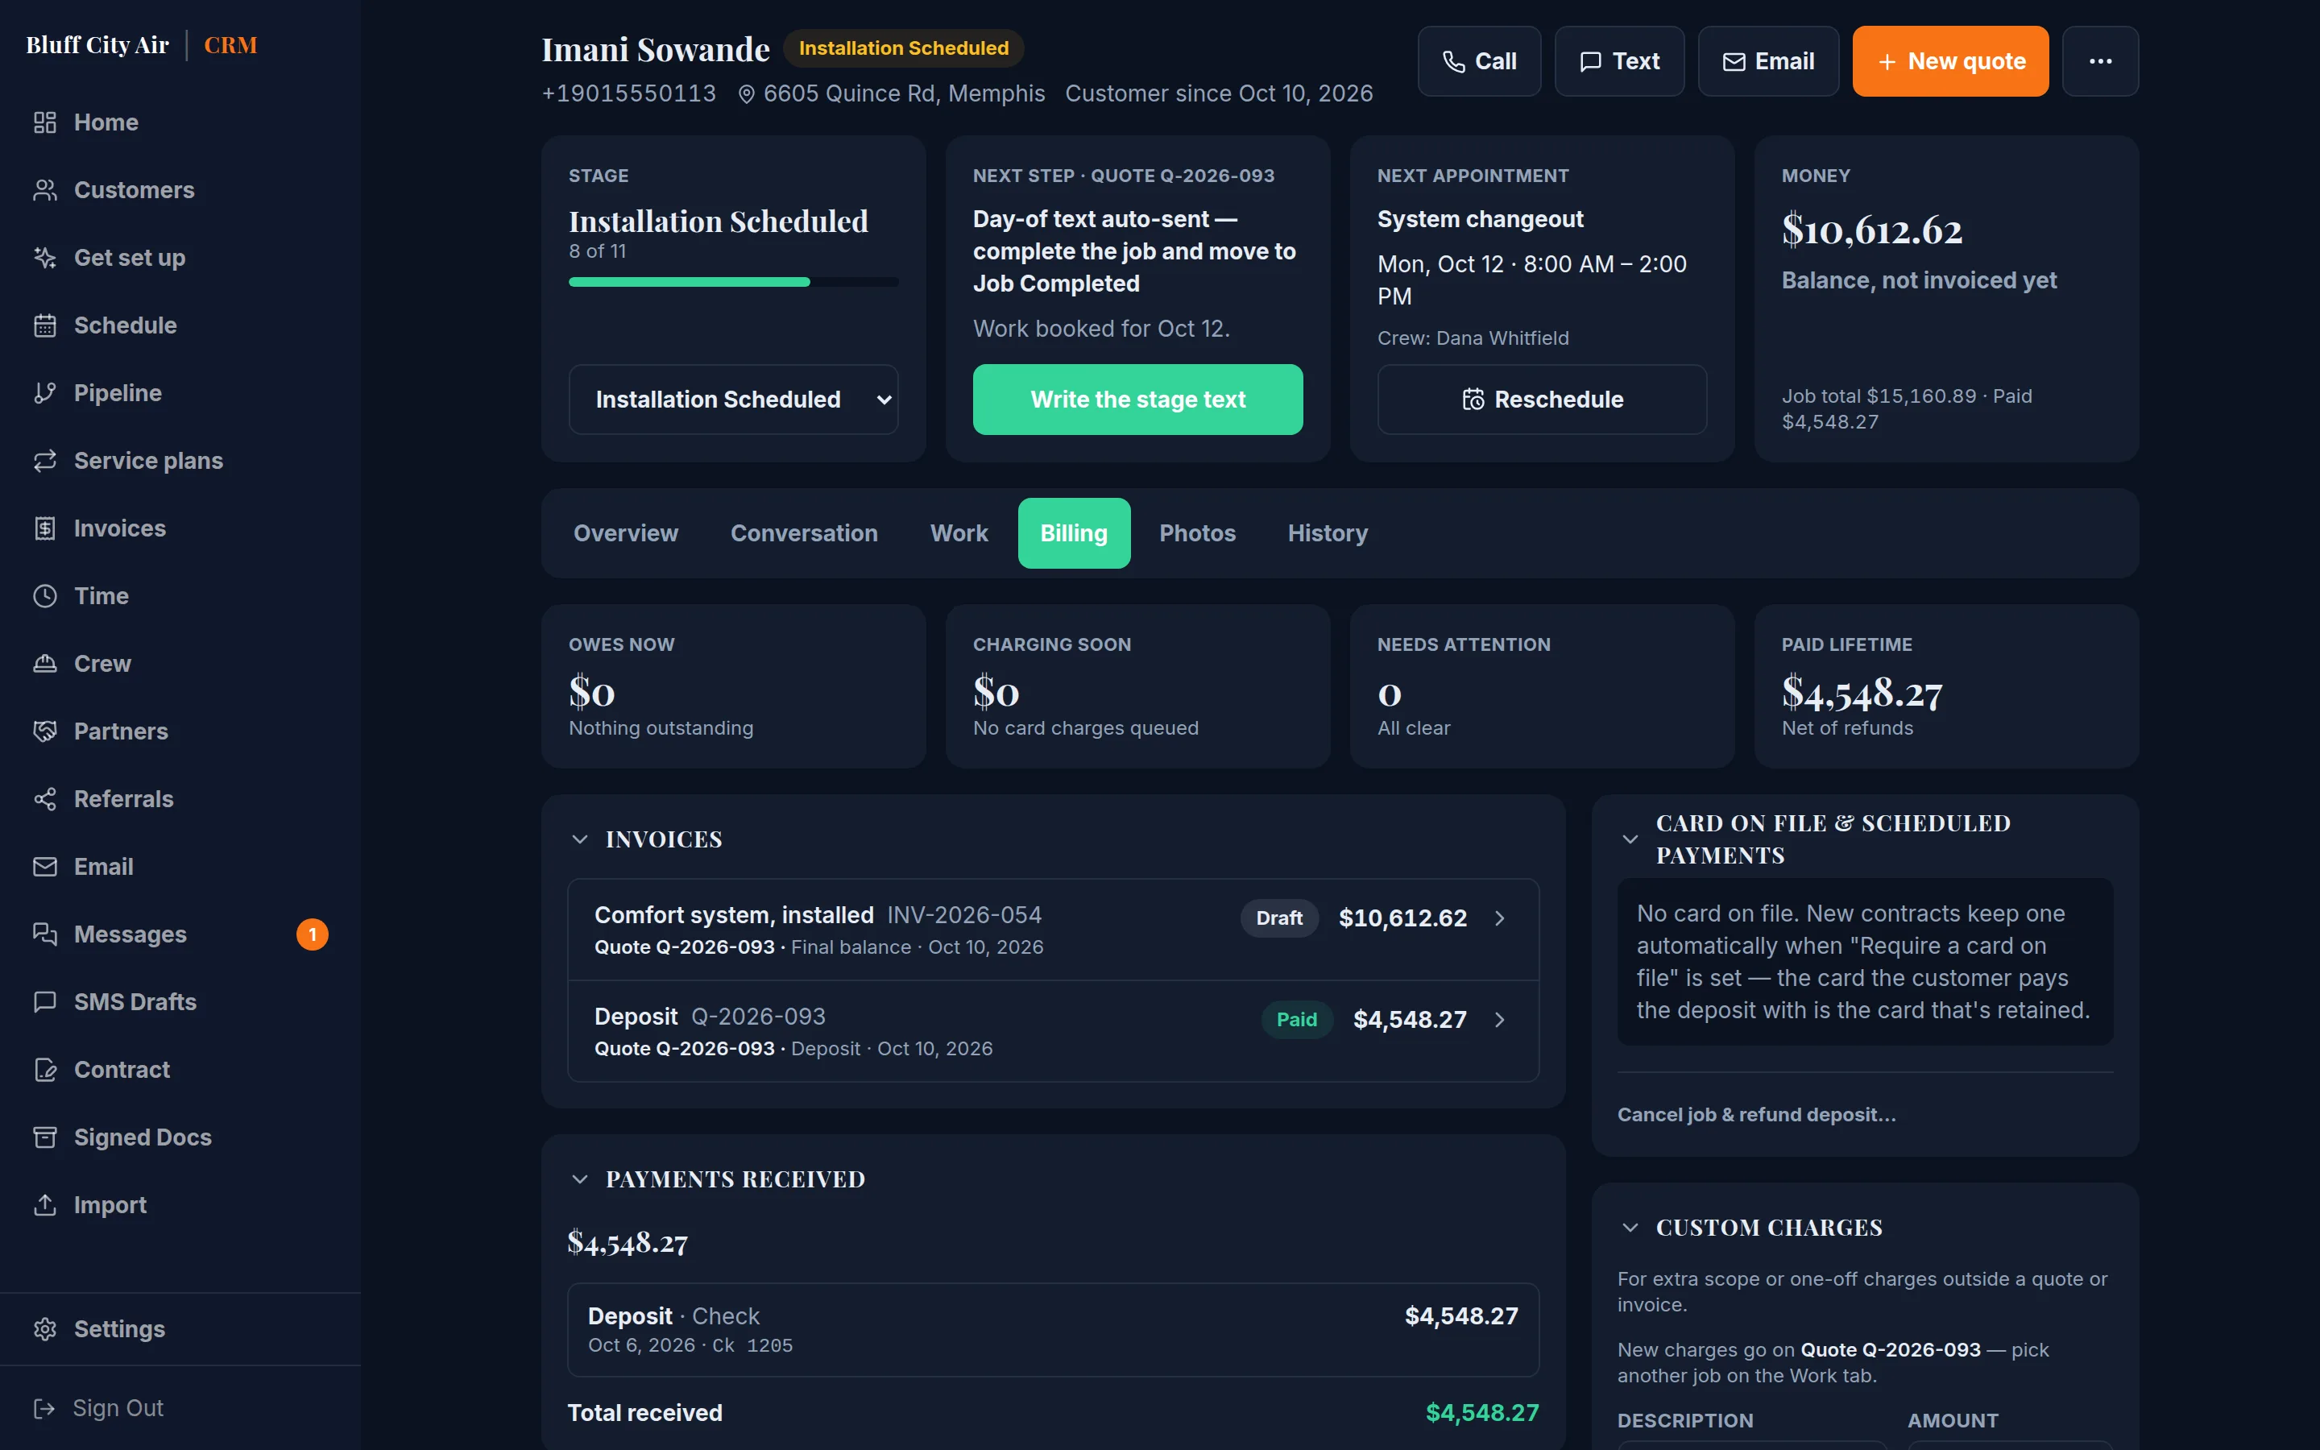The image size is (2320, 1450).
Task: Click the Get set up sparkle icon
Action: [x=45, y=258]
